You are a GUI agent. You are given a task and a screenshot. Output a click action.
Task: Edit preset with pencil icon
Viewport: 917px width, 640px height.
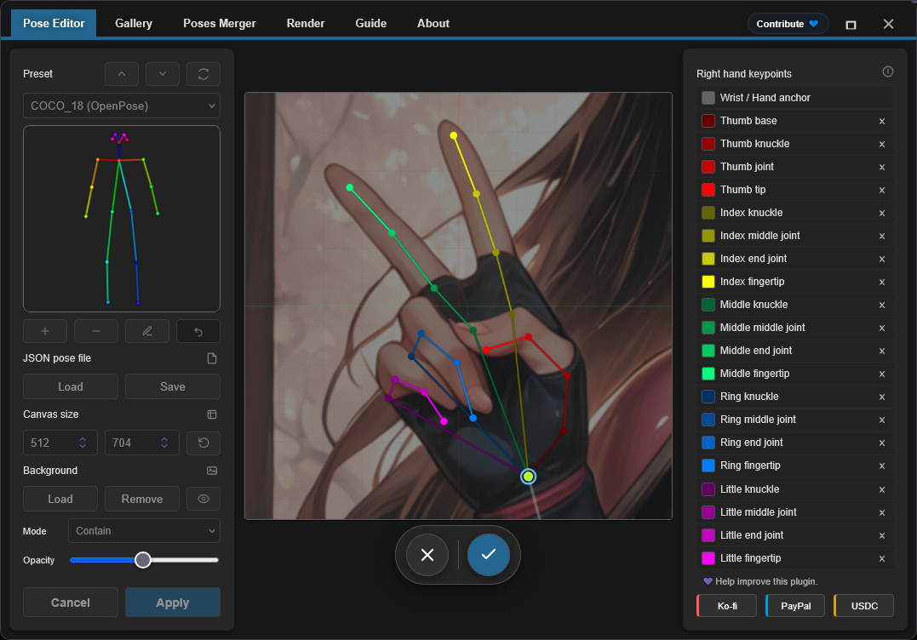147,331
